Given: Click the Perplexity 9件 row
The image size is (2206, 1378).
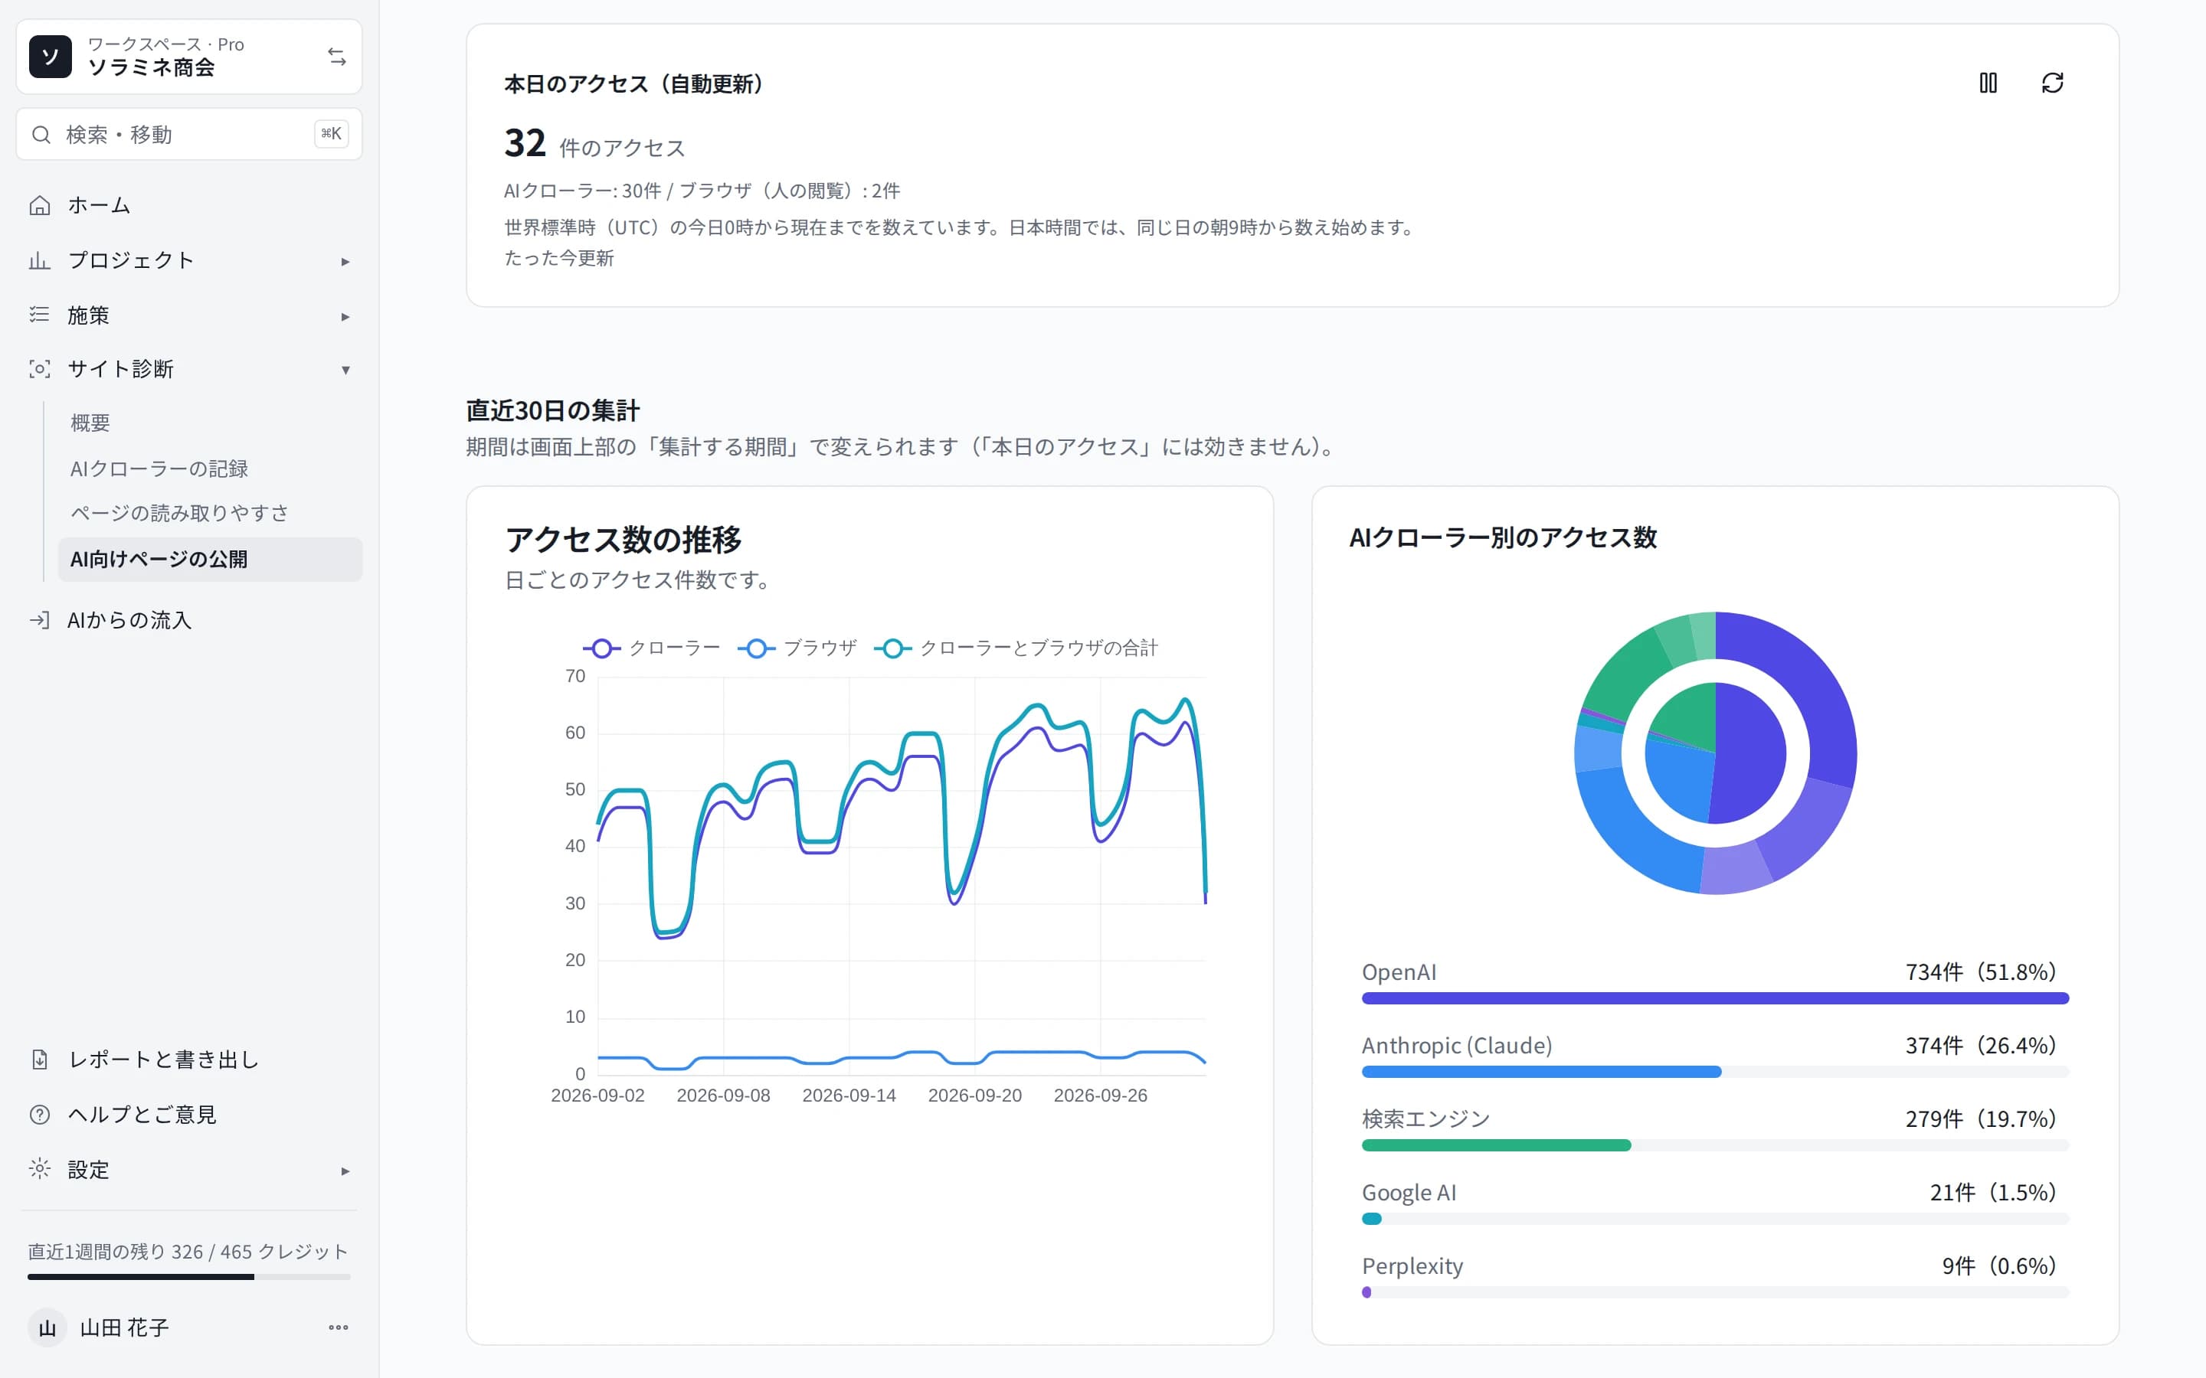Looking at the screenshot, I should [x=1715, y=1276].
